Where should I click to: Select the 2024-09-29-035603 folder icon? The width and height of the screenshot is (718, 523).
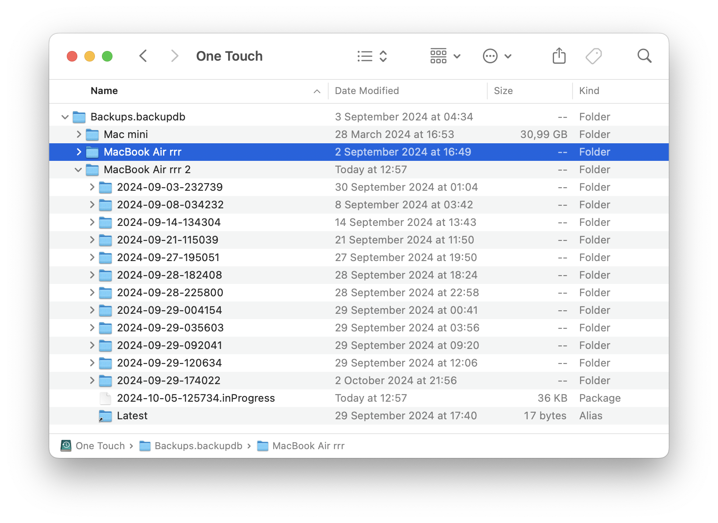(x=105, y=328)
